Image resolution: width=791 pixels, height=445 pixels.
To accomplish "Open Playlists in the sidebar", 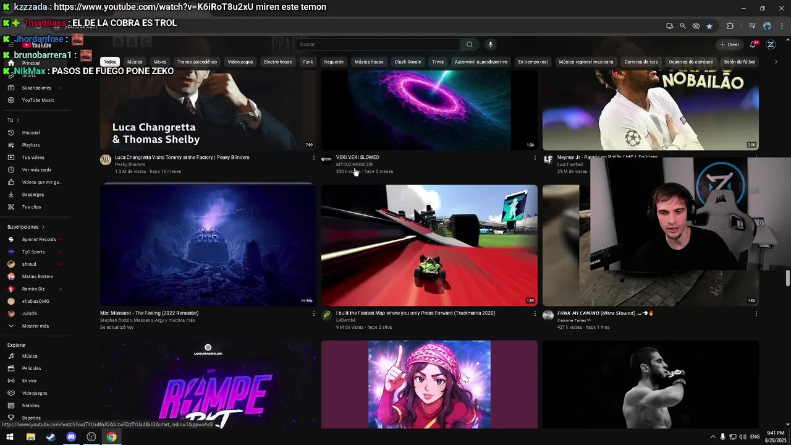I will 31,145.
